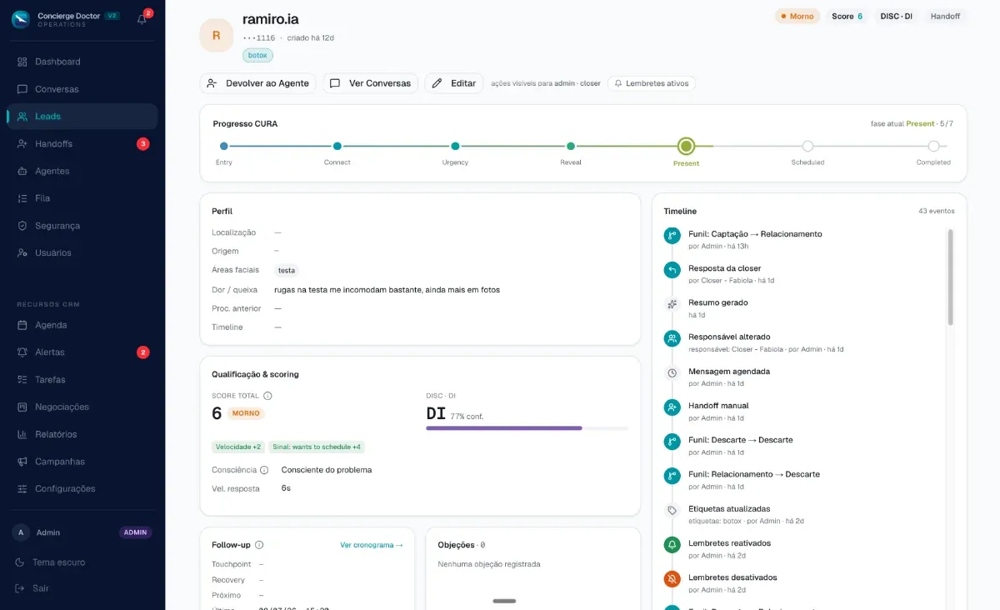Click the Mensagem agendada clock icon

[x=672, y=372]
